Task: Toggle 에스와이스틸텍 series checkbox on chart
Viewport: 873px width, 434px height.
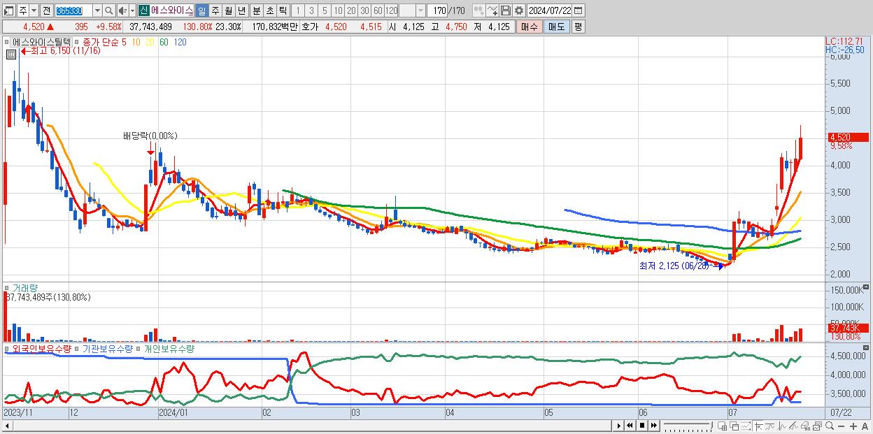Action: 8,42
